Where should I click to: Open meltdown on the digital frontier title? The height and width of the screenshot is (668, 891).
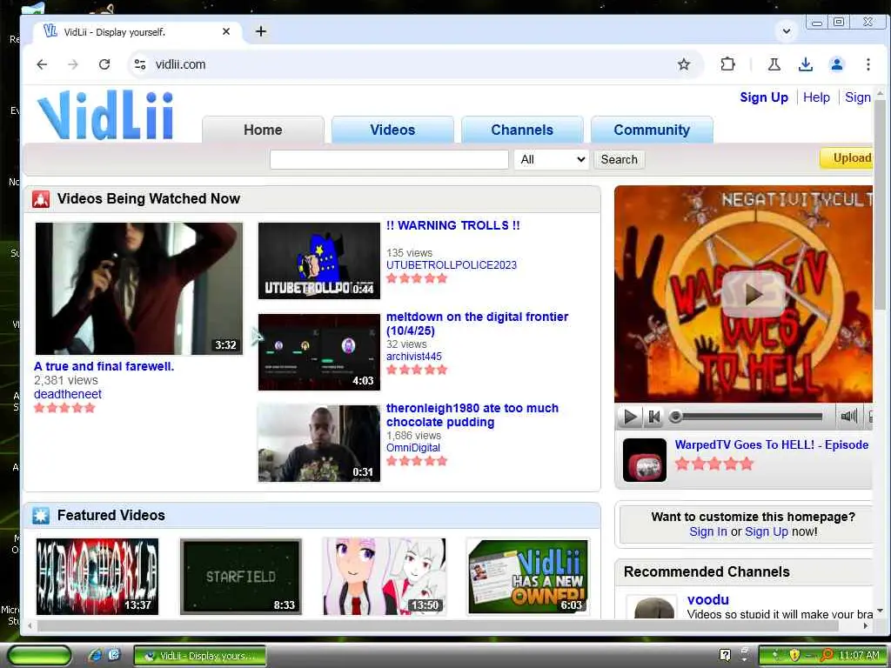[x=478, y=324]
